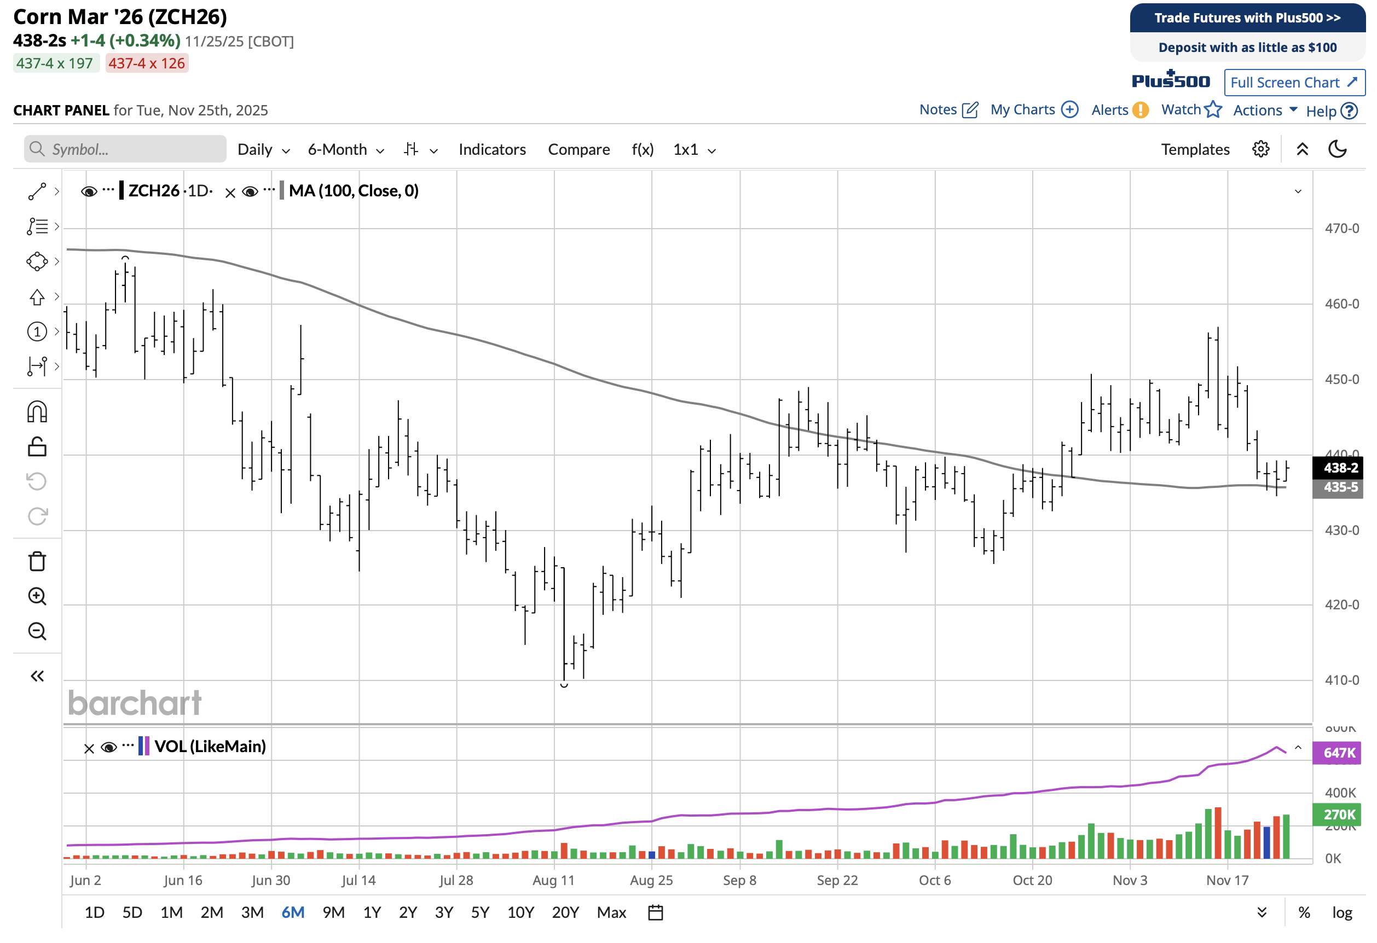Screen dimensions: 1377x943
Task: Collapse the drawing toolbar double arrow
Action: pyautogui.click(x=37, y=676)
